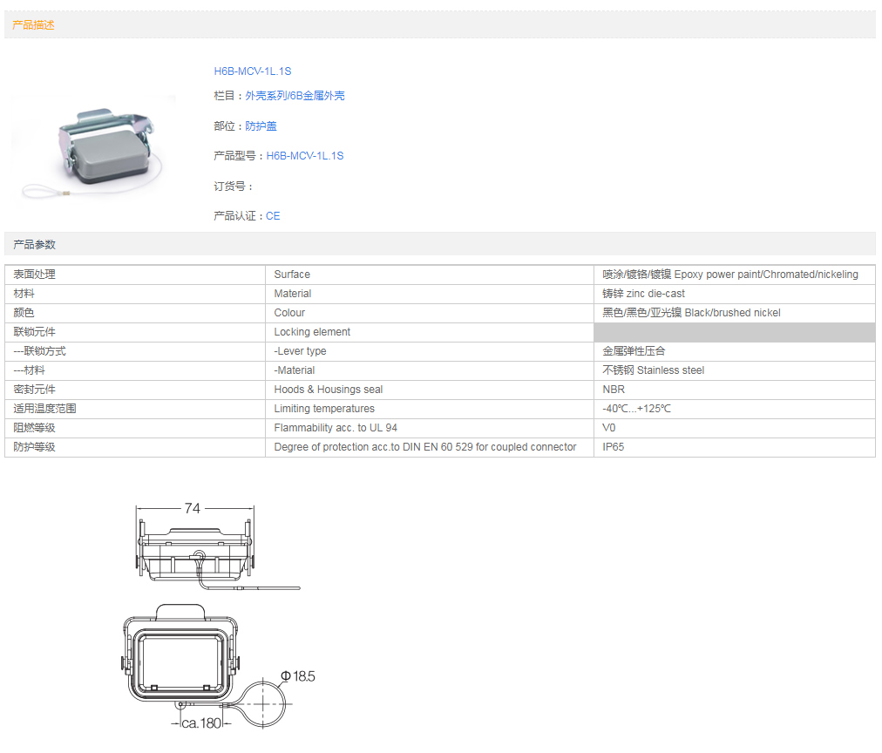Select the -40℃...+125℃ temperature cell
The width and height of the screenshot is (882, 753).
636,409
